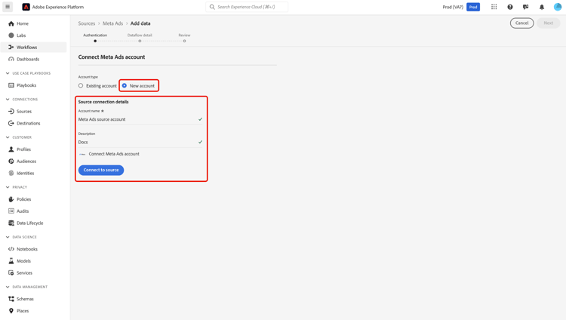Viewport: 566px width, 320px height.
Task: Click the Connect to source button
Action: click(101, 170)
